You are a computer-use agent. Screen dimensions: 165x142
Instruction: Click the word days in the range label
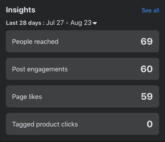(x=35, y=23)
